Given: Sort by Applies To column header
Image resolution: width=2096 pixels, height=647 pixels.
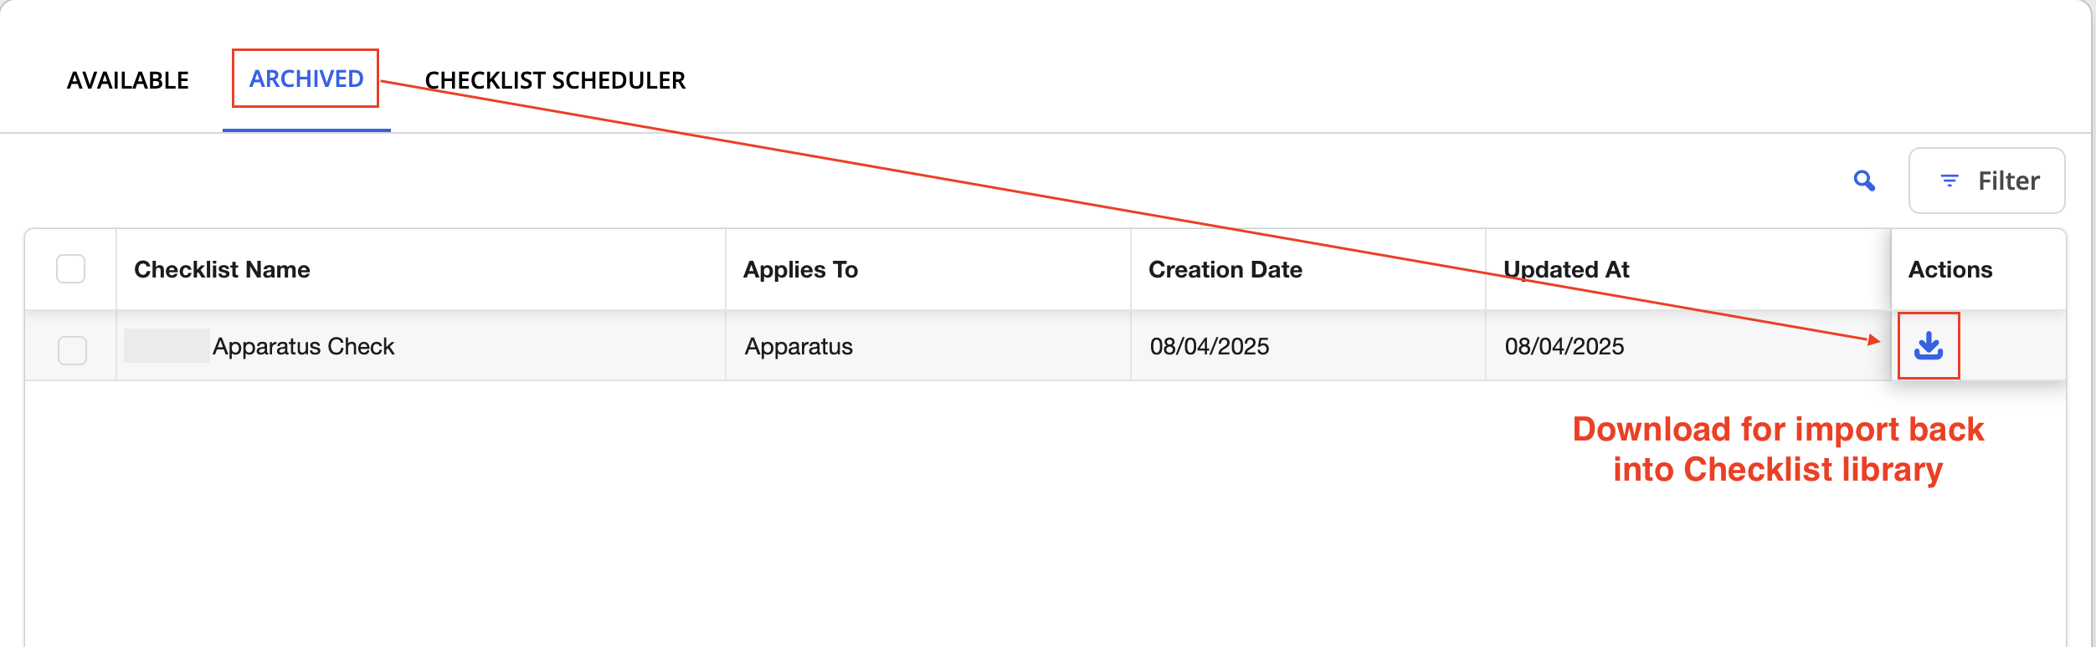Looking at the screenshot, I should point(800,269).
